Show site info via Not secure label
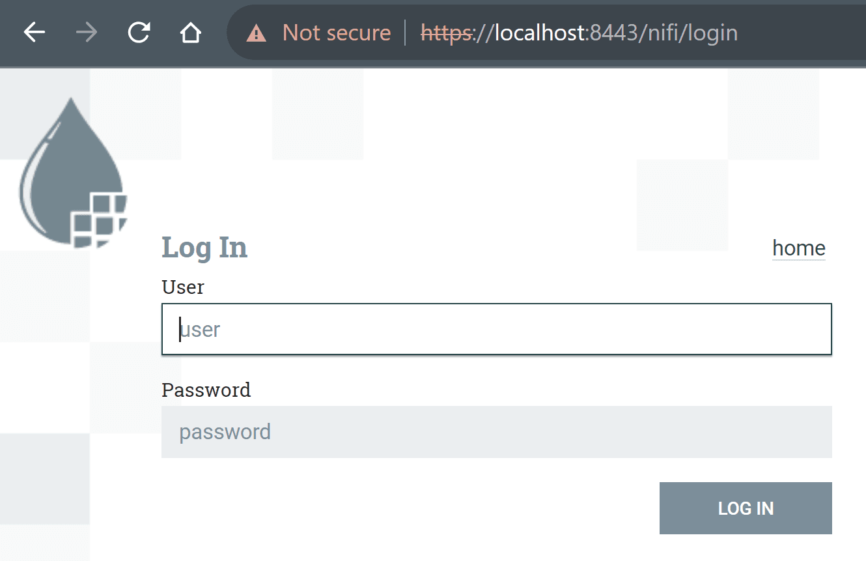Screen dimensions: 866x561 point(337,33)
